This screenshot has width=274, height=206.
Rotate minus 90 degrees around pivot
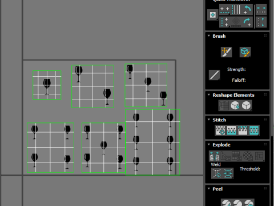point(247,10)
